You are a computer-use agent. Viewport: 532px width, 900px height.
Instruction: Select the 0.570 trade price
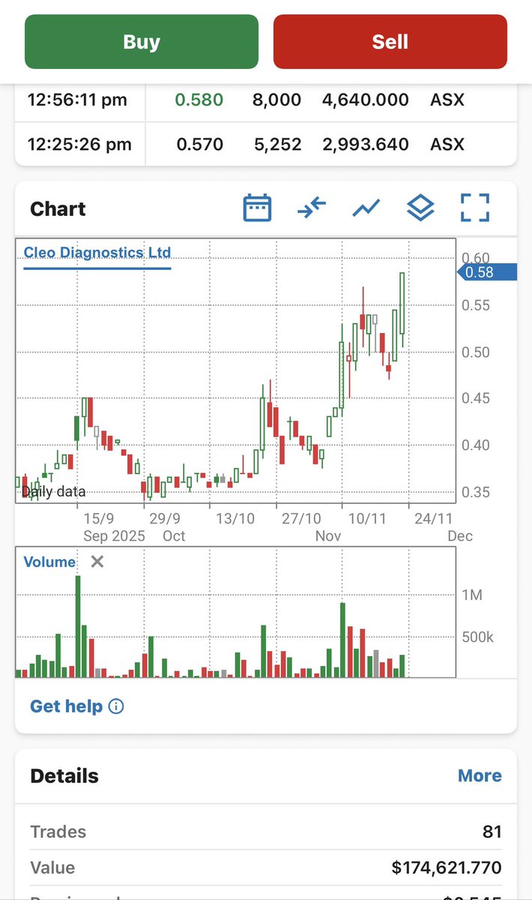point(199,144)
